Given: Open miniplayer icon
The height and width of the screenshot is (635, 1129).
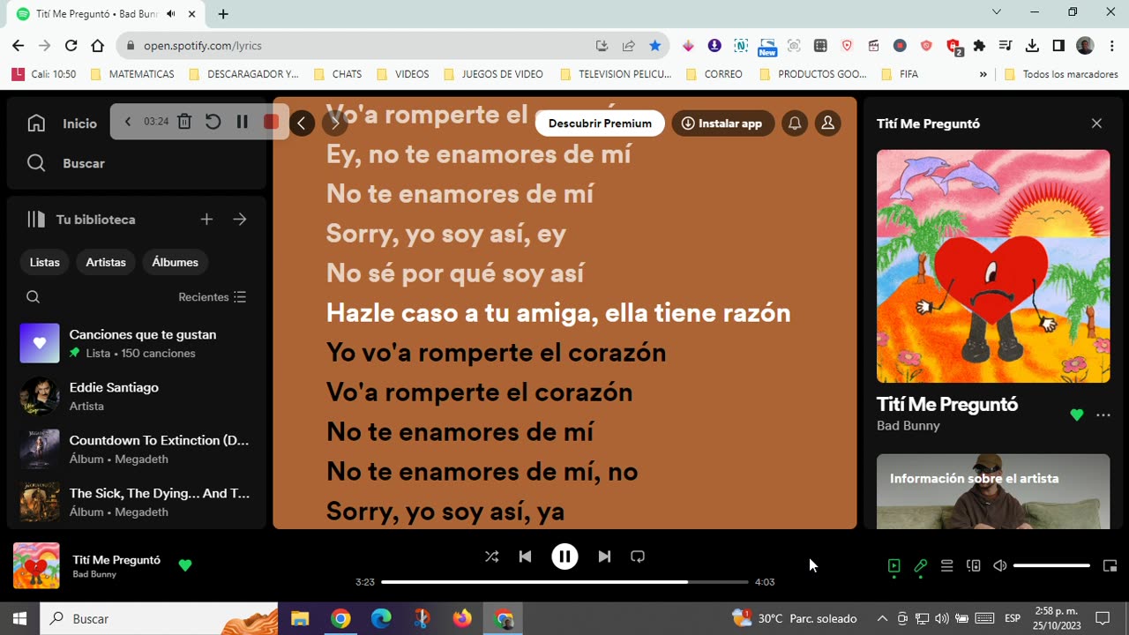Looking at the screenshot, I should [x=1110, y=566].
